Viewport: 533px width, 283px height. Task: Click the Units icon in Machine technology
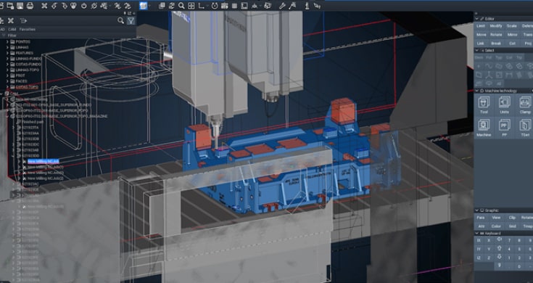[505, 104]
